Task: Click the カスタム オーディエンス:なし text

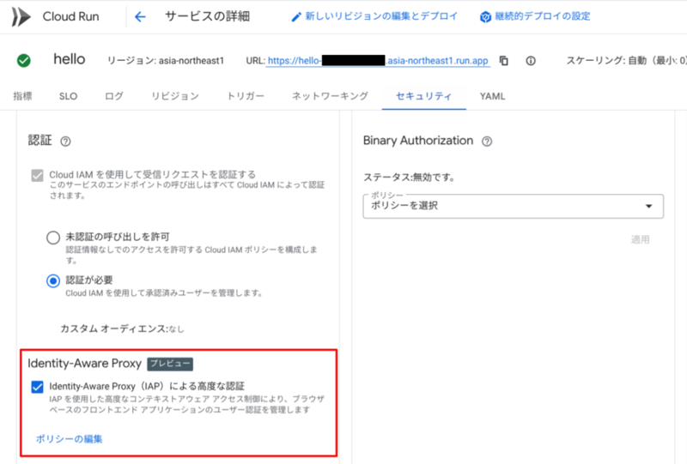Action: (x=122, y=328)
